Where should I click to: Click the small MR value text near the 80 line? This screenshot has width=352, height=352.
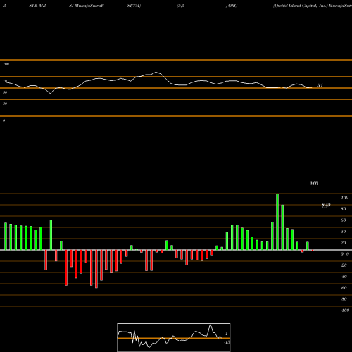coord(326,206)
